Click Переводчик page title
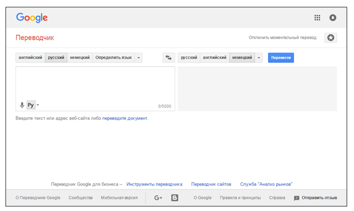354x211 pixels. pos(35,37)
